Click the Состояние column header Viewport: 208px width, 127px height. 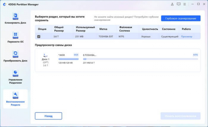click(168, 29)
